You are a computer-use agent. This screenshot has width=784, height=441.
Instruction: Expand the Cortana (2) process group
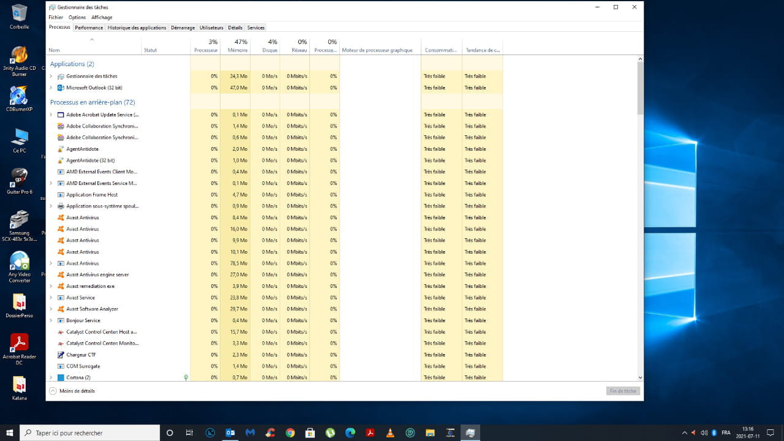coord(51,377)
